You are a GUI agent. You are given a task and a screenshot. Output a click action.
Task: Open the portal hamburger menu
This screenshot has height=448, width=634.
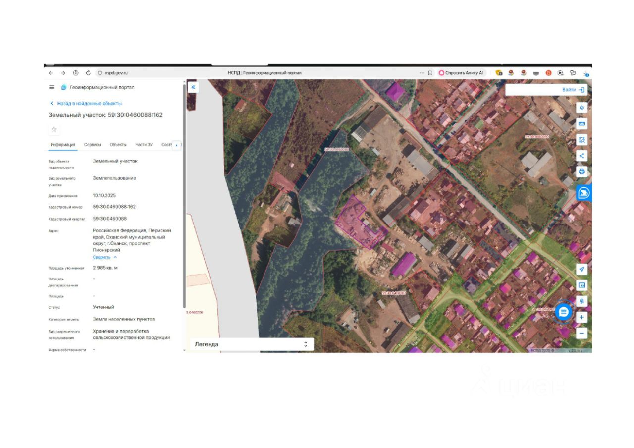(x=52, y=87)
